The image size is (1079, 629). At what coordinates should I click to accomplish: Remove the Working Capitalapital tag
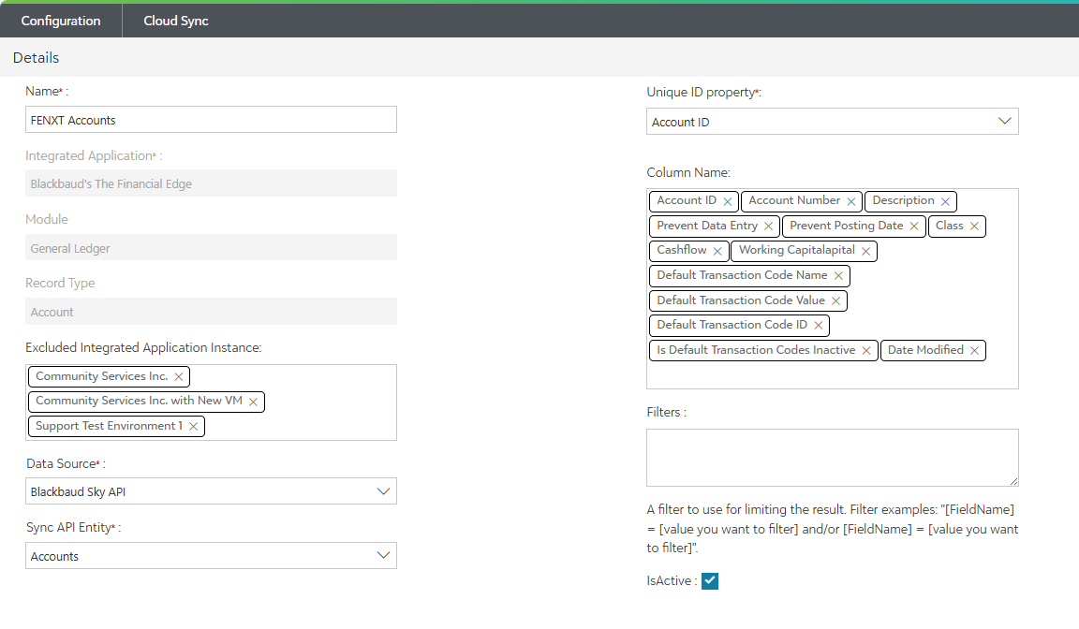tap(866, 251)
